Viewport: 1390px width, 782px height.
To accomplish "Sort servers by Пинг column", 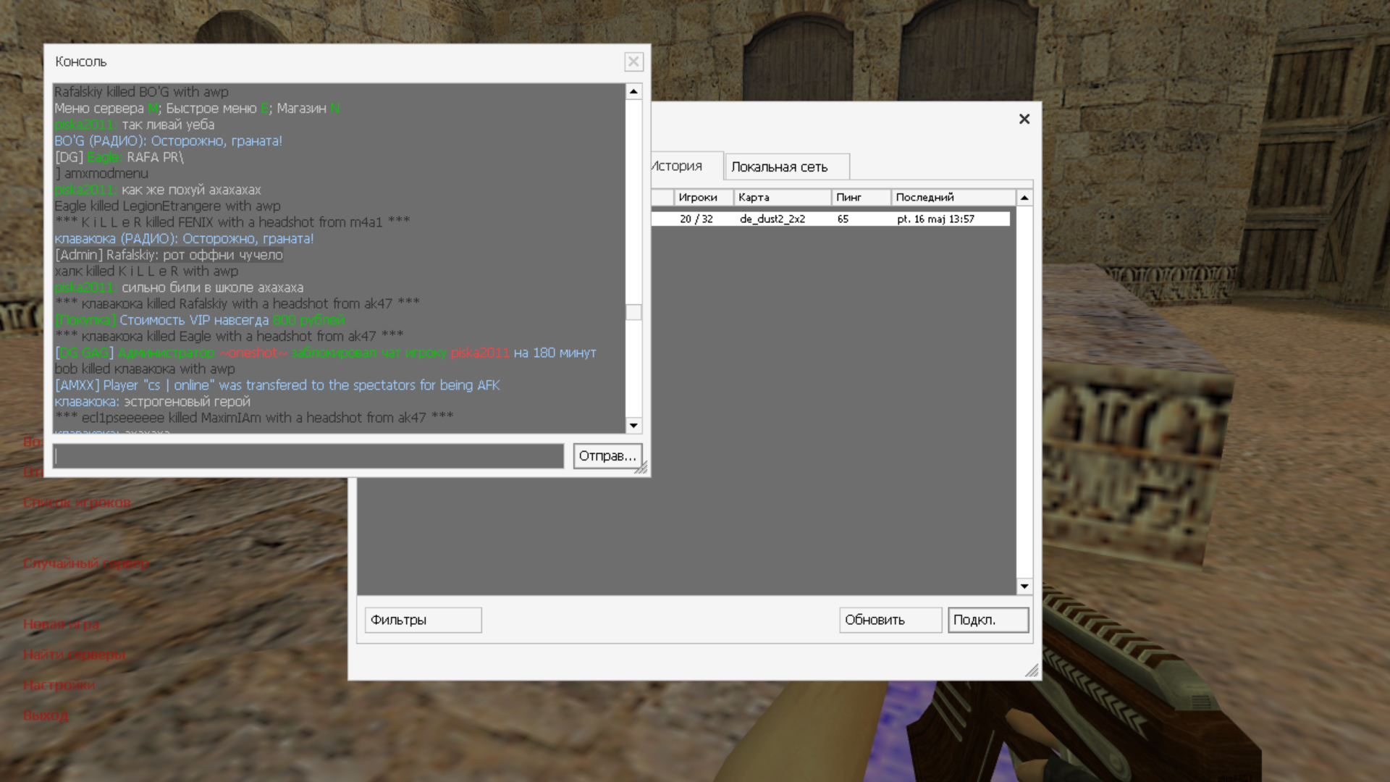I will click(860, 197).
